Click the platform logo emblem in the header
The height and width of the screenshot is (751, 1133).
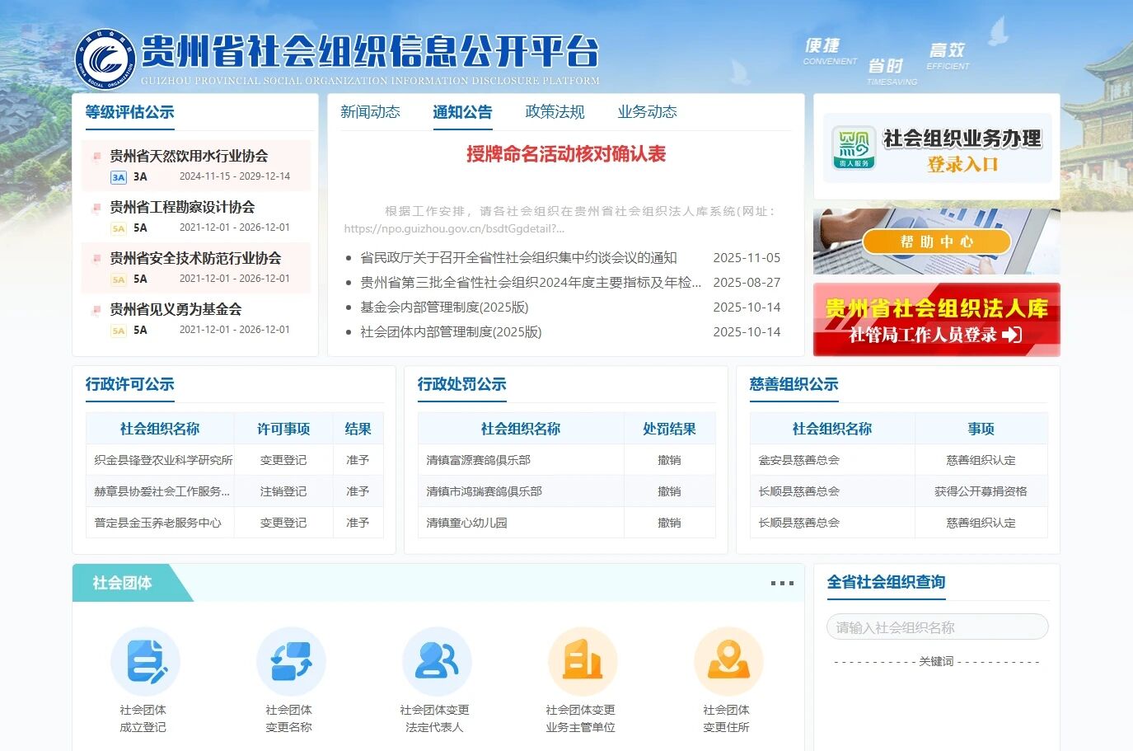click(105, 58)
